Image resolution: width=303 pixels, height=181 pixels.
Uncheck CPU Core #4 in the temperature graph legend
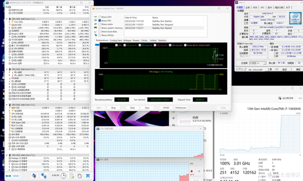170,45
